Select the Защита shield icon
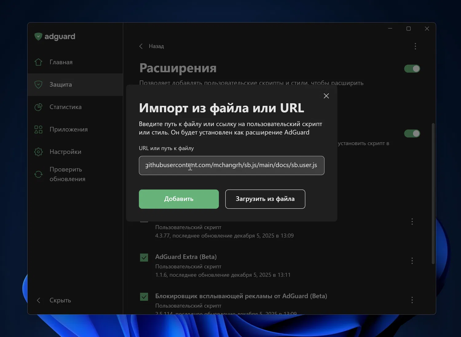 [38, 85]
